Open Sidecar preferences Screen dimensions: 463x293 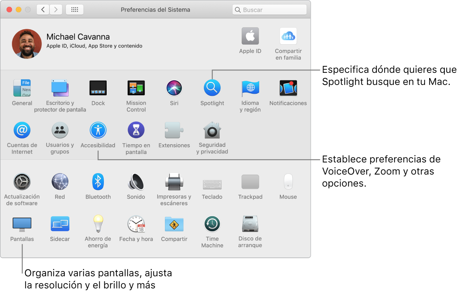coord(60,224)
